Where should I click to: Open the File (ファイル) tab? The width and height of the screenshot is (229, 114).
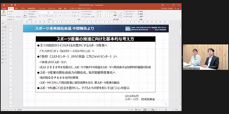(x=4, y=9)
